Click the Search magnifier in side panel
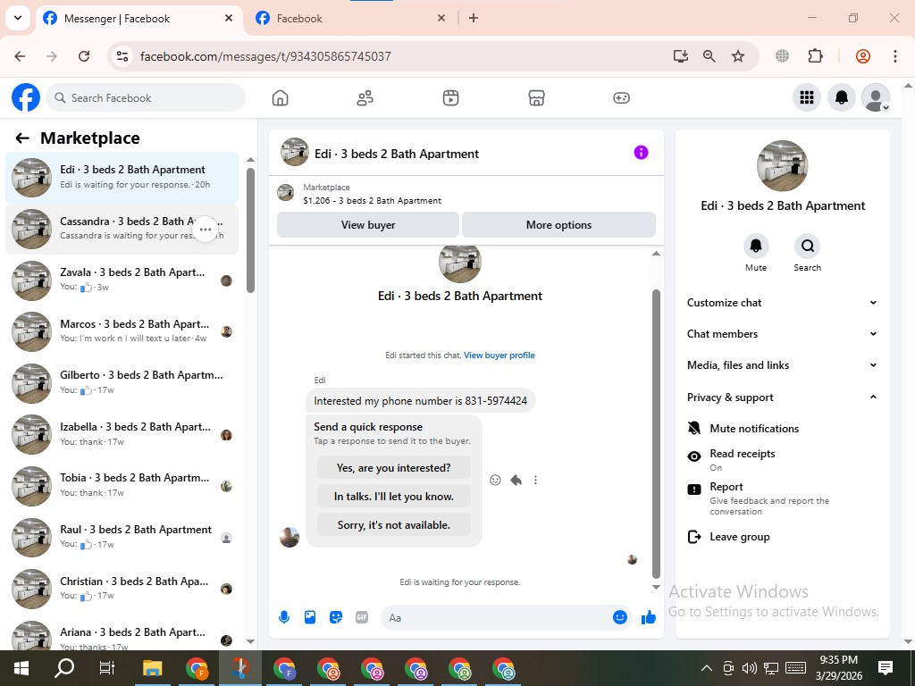This screenshot has height=686, width=915. pos(807,247)
